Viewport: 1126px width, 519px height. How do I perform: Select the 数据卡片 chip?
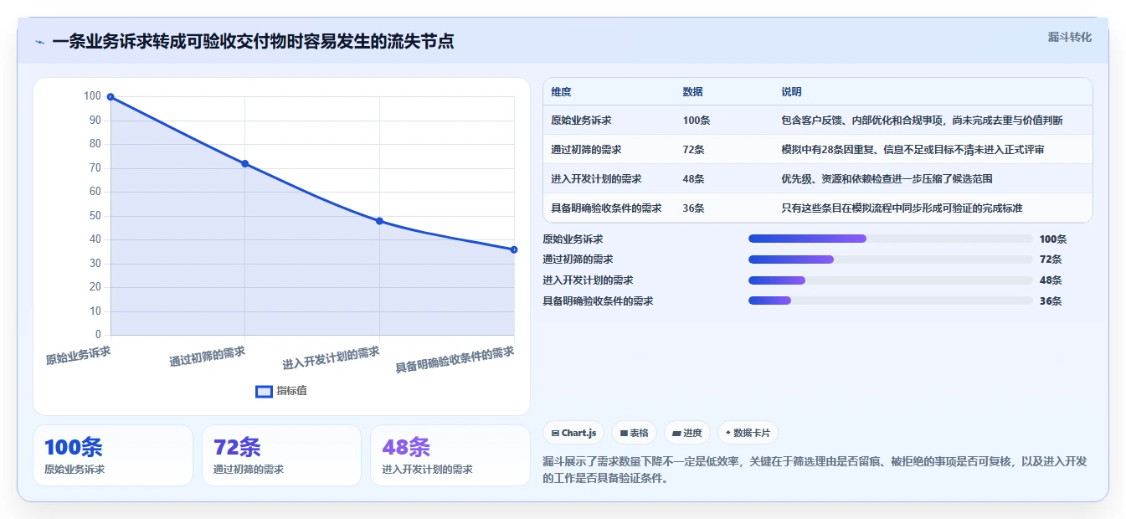pos(748,433)
